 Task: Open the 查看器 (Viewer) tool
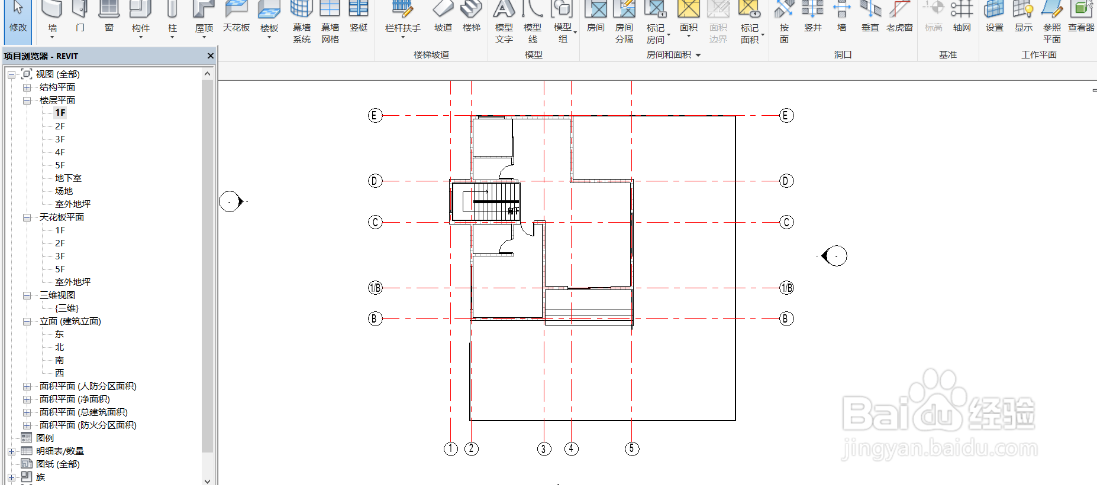1081,18
